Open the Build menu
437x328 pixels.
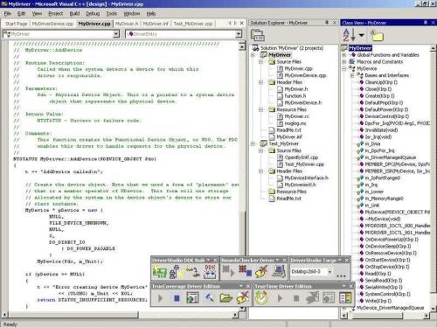point(74,13)
